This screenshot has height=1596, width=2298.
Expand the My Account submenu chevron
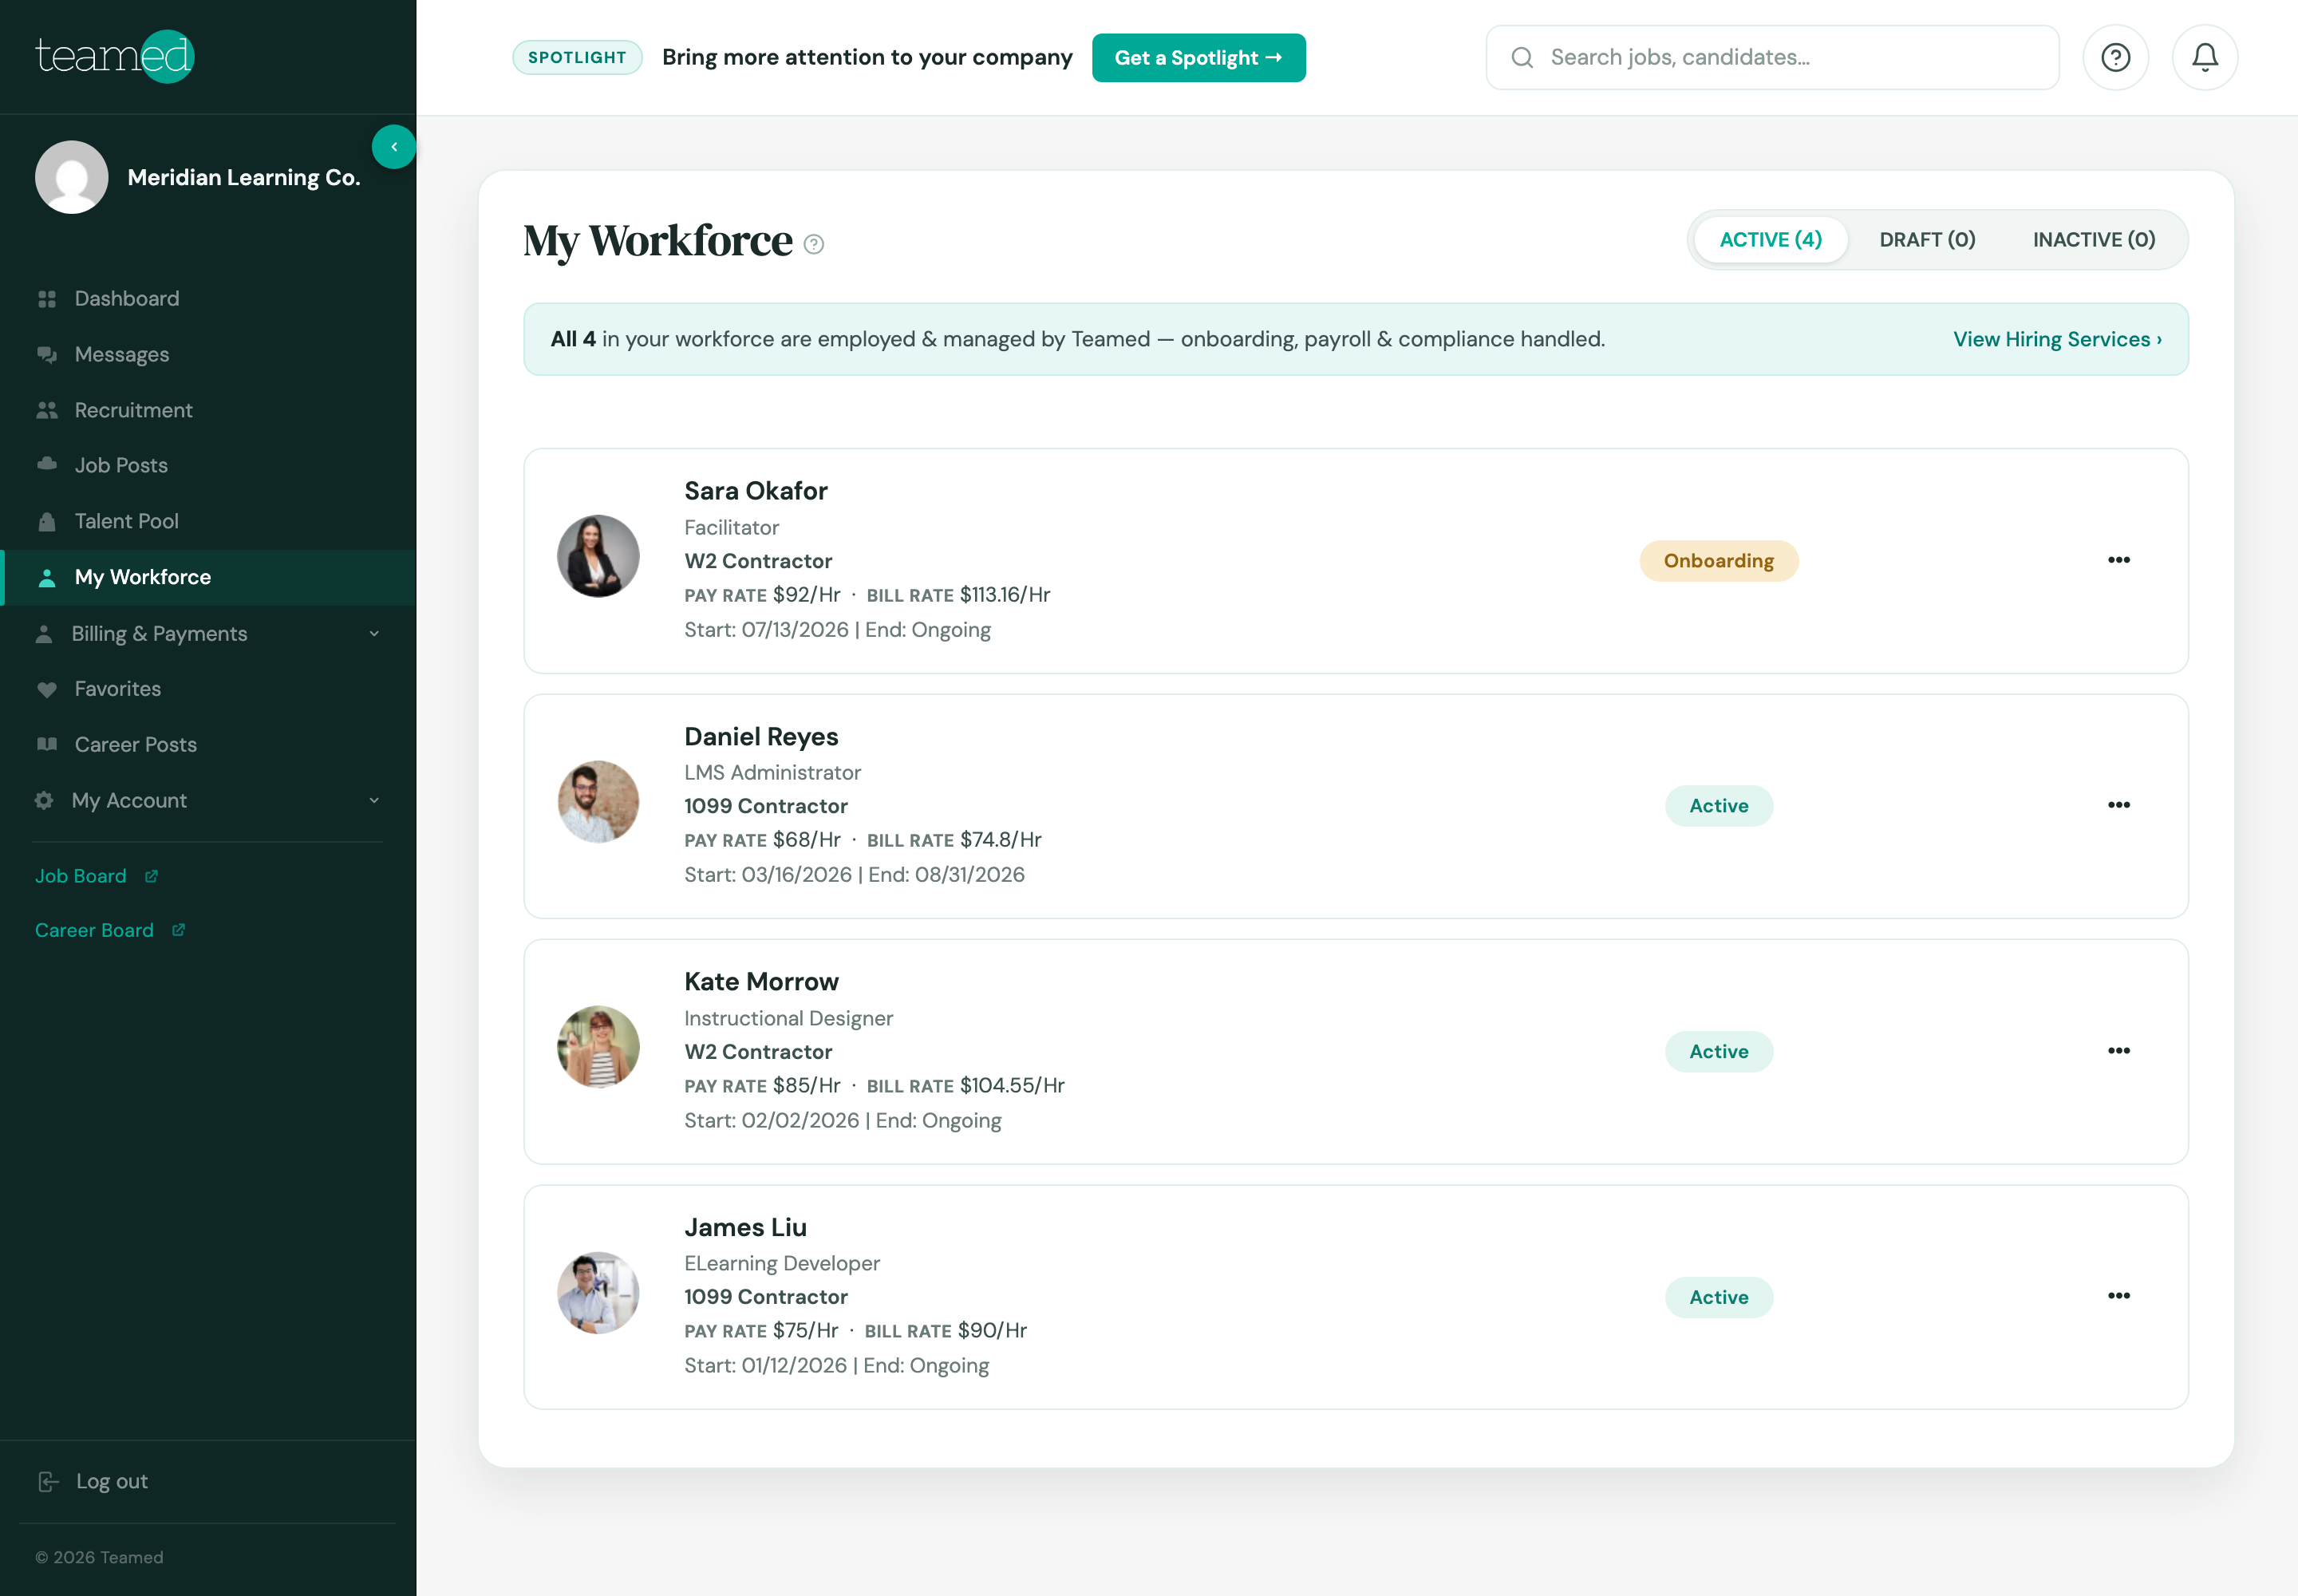(x=374, y=800)
